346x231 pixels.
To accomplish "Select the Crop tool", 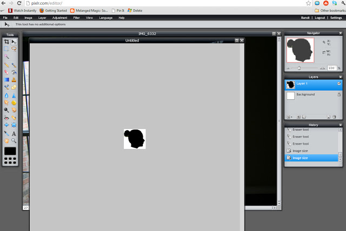I will tap(6, 42).
